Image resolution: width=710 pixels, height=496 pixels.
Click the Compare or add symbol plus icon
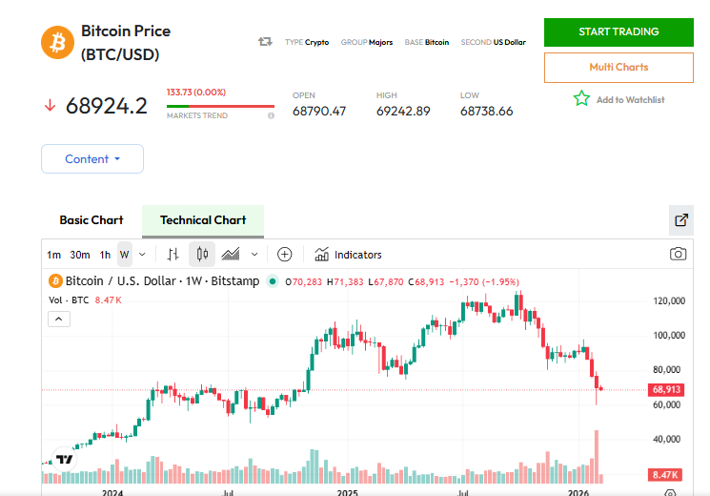[x=284, y=254]
